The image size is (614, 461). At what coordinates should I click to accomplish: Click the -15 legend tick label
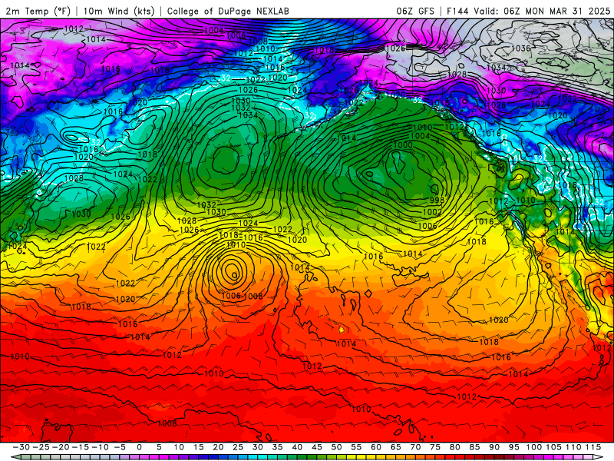[81, 447]
